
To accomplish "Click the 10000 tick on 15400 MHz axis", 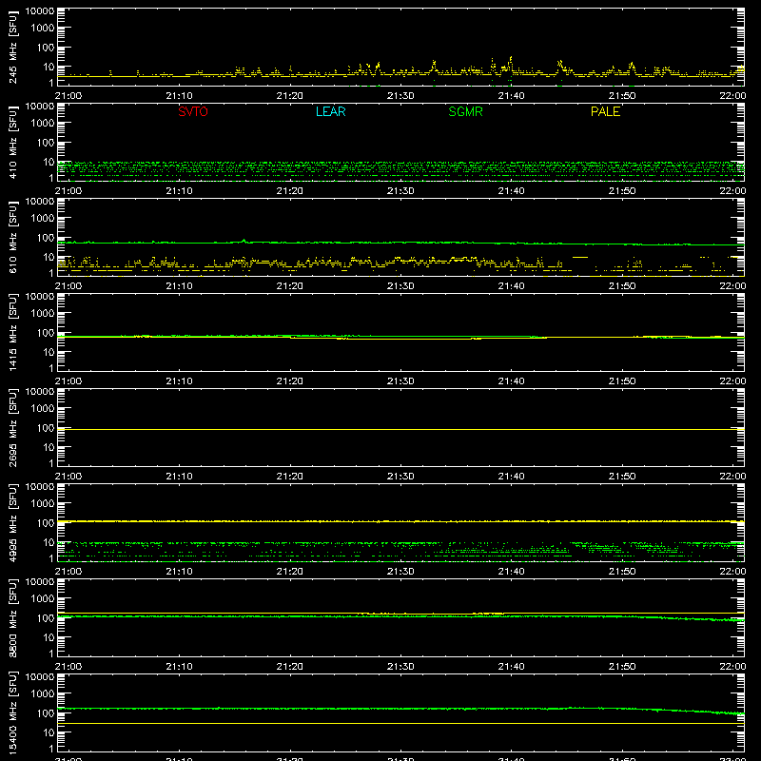I will [x=40, y=677].
